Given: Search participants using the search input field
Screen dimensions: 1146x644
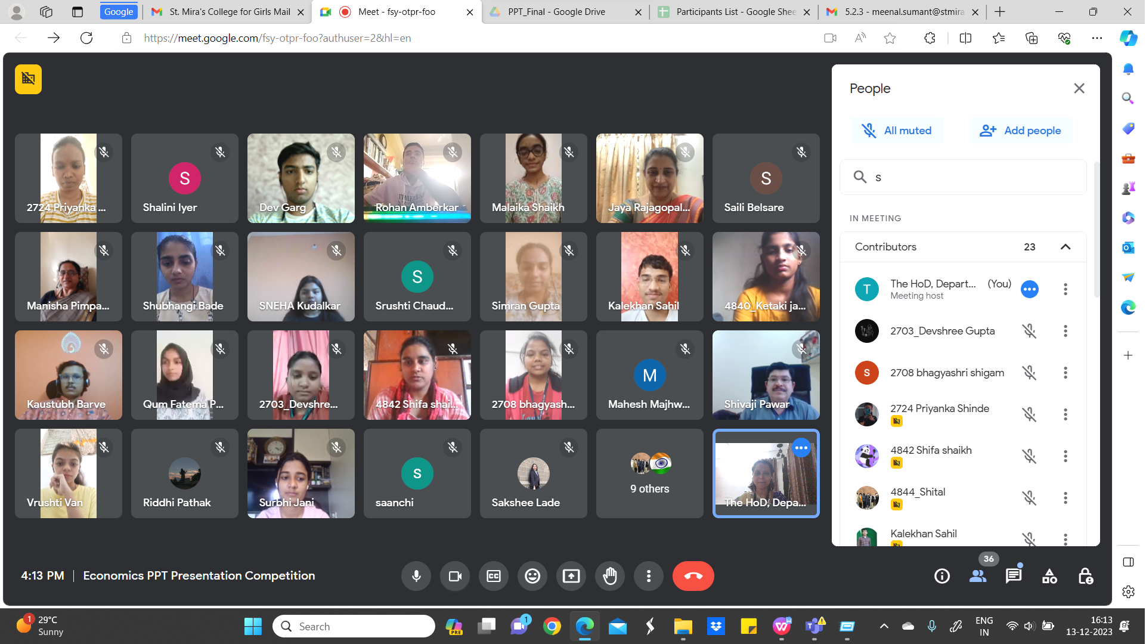Looking at the screenshot, I should click(x=964, y=177).
